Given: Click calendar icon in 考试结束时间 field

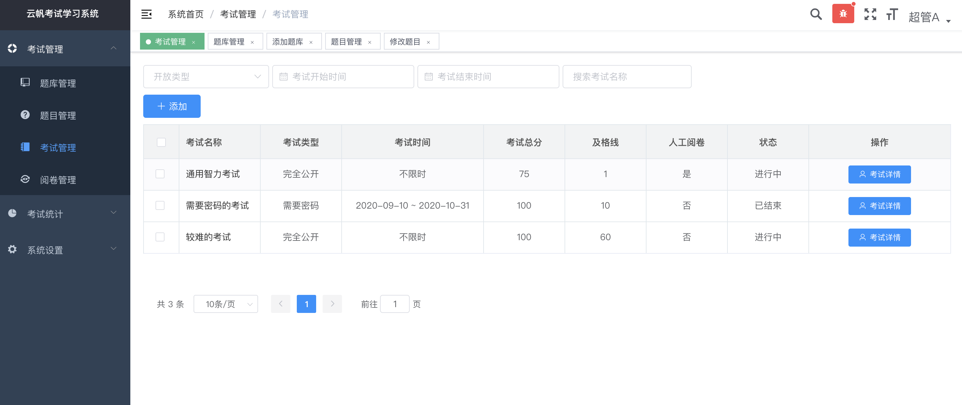Looking at the screenshot, I should tap(428, 77).
